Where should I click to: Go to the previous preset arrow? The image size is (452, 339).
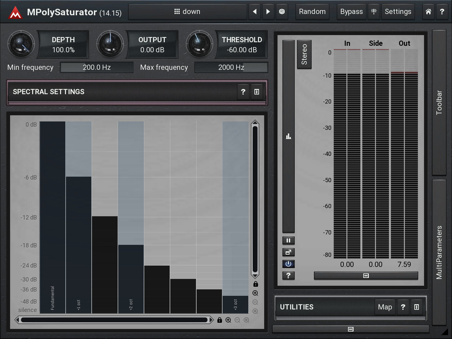255,12
